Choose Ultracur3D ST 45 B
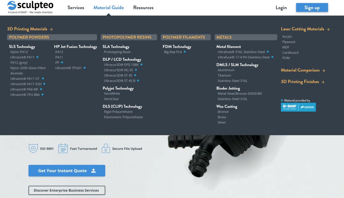Image resolution: width=344 pixels, height=198 pixels. [x=120, y=81]
